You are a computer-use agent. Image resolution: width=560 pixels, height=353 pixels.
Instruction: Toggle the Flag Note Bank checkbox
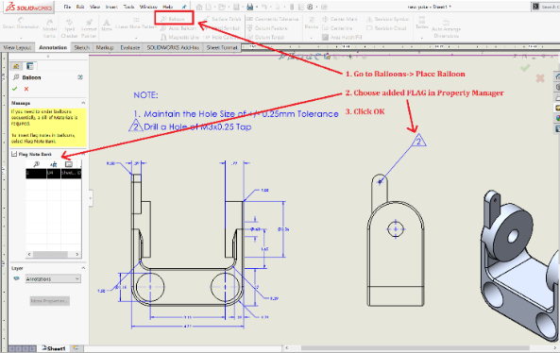click(14, 154)
